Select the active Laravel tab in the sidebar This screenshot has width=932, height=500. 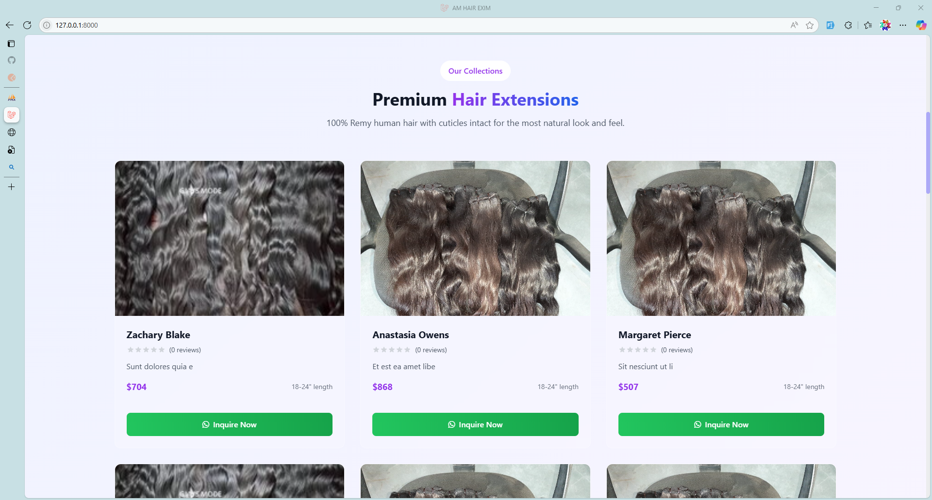click(x=12, y=115)
